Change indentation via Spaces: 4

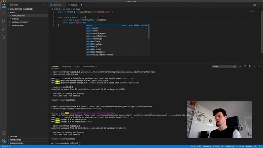pyautogui.click(x=207, y=146)
